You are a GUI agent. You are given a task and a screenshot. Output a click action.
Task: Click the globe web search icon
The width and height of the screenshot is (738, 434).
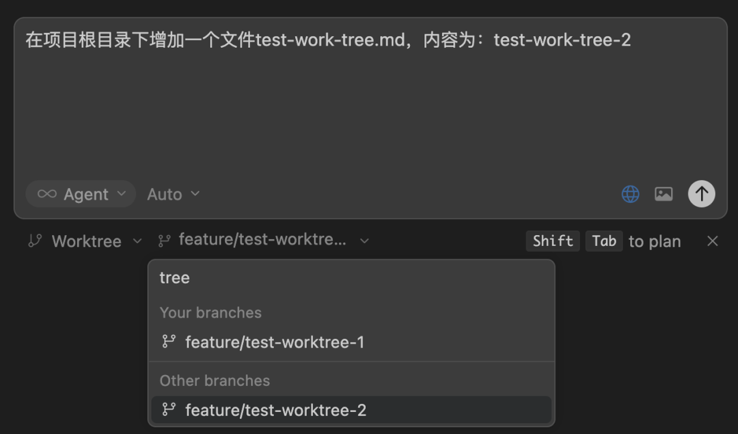tap(630, 194)
